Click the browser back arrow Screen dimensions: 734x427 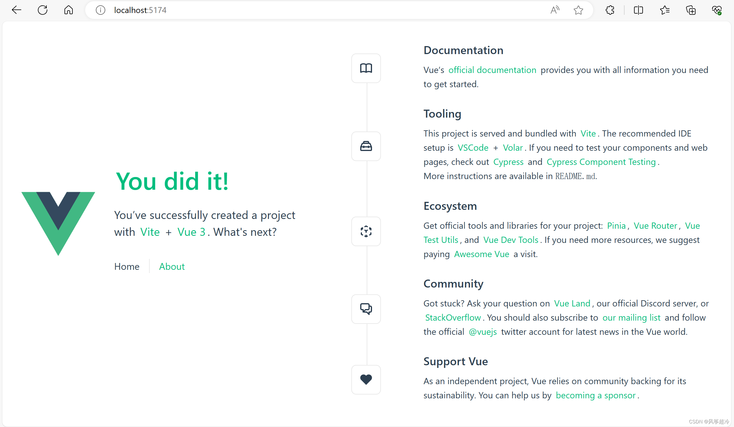tap(17, 10)
